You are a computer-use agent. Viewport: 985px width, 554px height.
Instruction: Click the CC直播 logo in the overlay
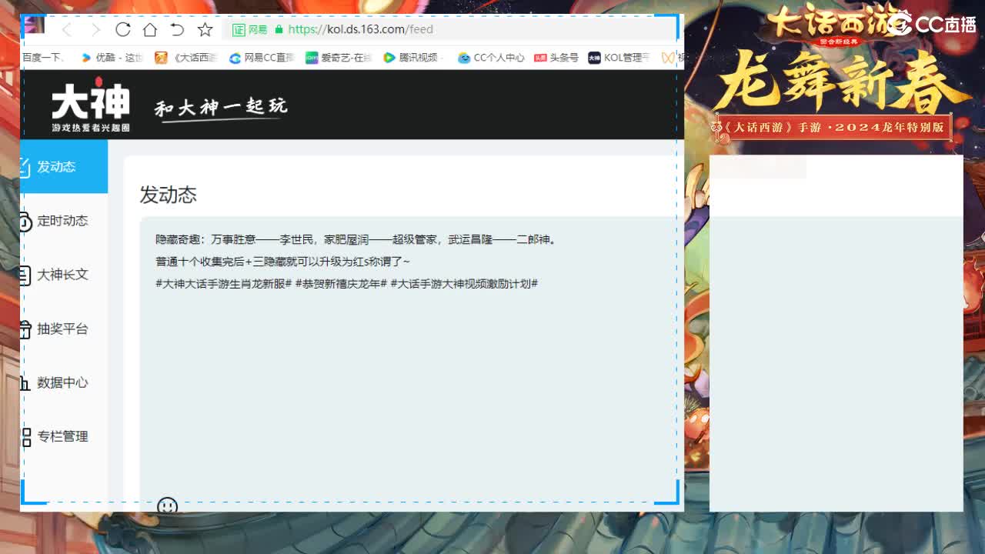932,23
